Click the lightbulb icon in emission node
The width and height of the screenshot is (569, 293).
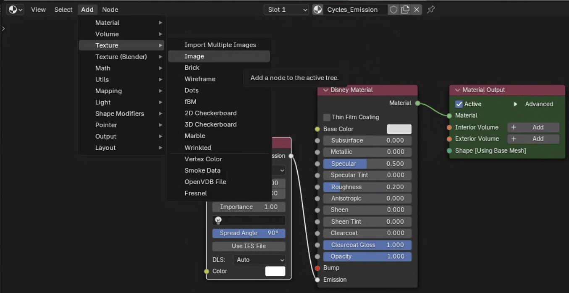218,220
